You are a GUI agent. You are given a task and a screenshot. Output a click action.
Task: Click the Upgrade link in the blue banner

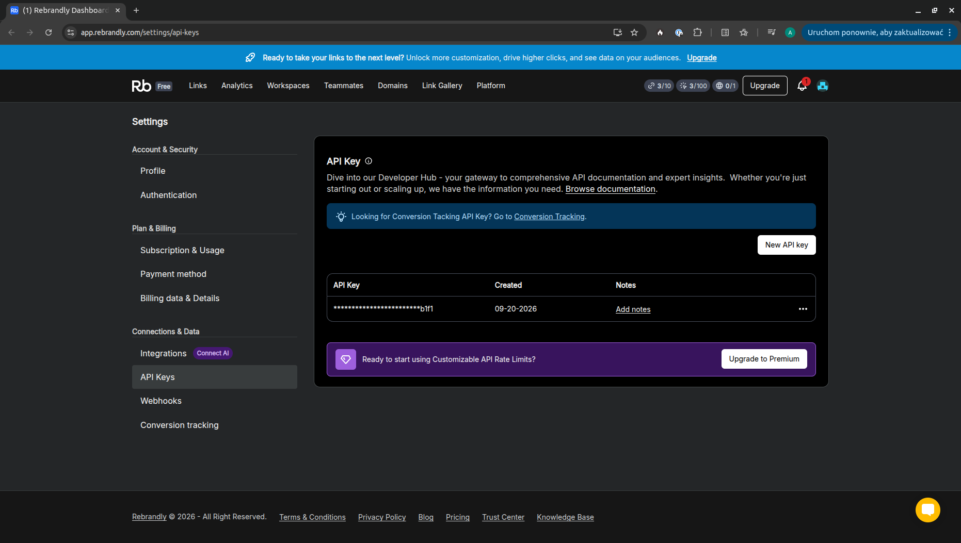click(x=702, y=58)
